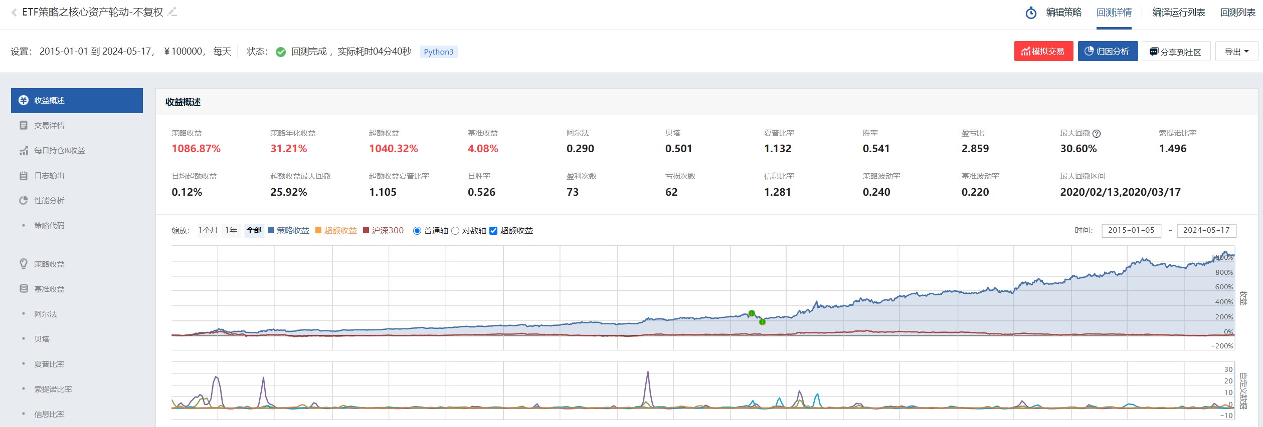Click the red 模拟交易 button
1263x427 pixels.
click(x=1043, y=52)
